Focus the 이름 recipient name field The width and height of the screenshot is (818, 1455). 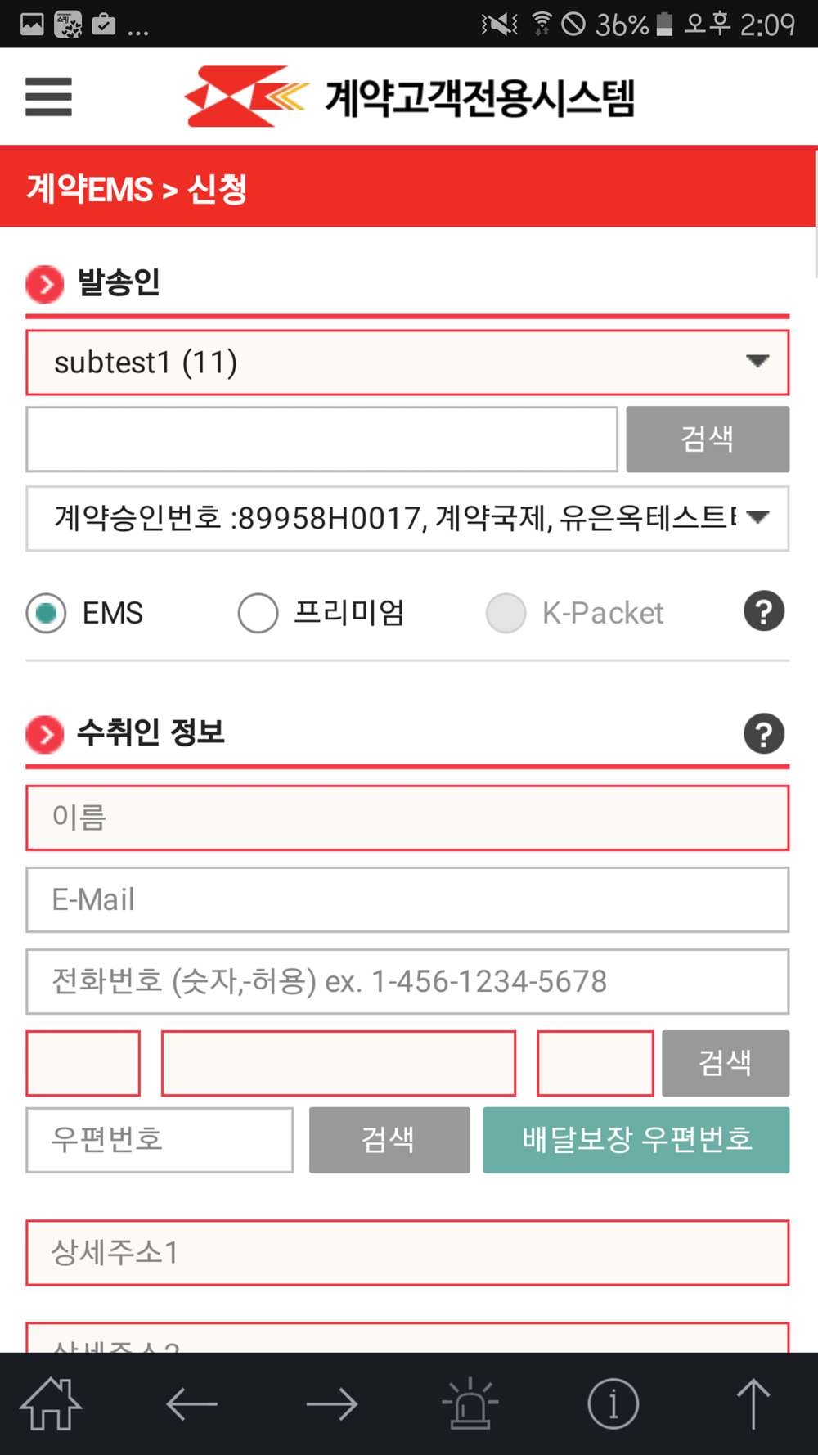(407, 818)
